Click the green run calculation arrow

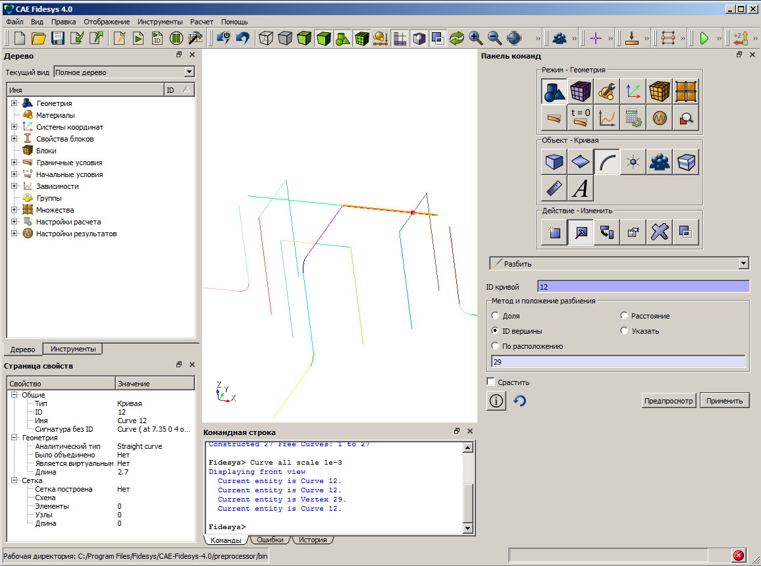[704, 38]
